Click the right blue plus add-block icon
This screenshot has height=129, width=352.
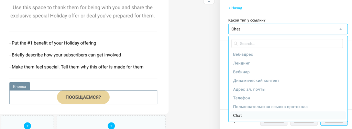pyautogui.click(x=111, y=126)
